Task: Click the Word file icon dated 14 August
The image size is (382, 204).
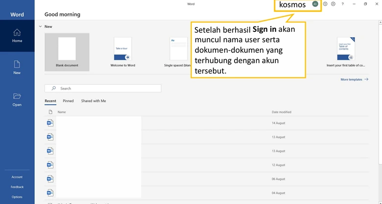Action: (50, 123)
